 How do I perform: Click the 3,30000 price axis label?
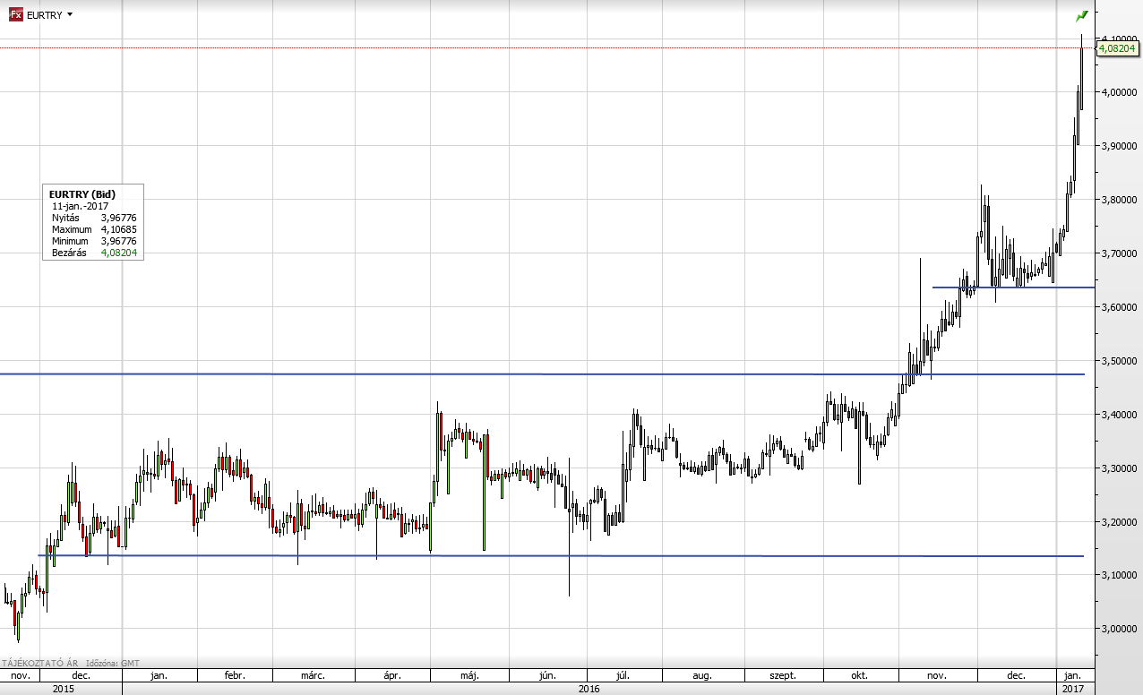pos(1118,468)
